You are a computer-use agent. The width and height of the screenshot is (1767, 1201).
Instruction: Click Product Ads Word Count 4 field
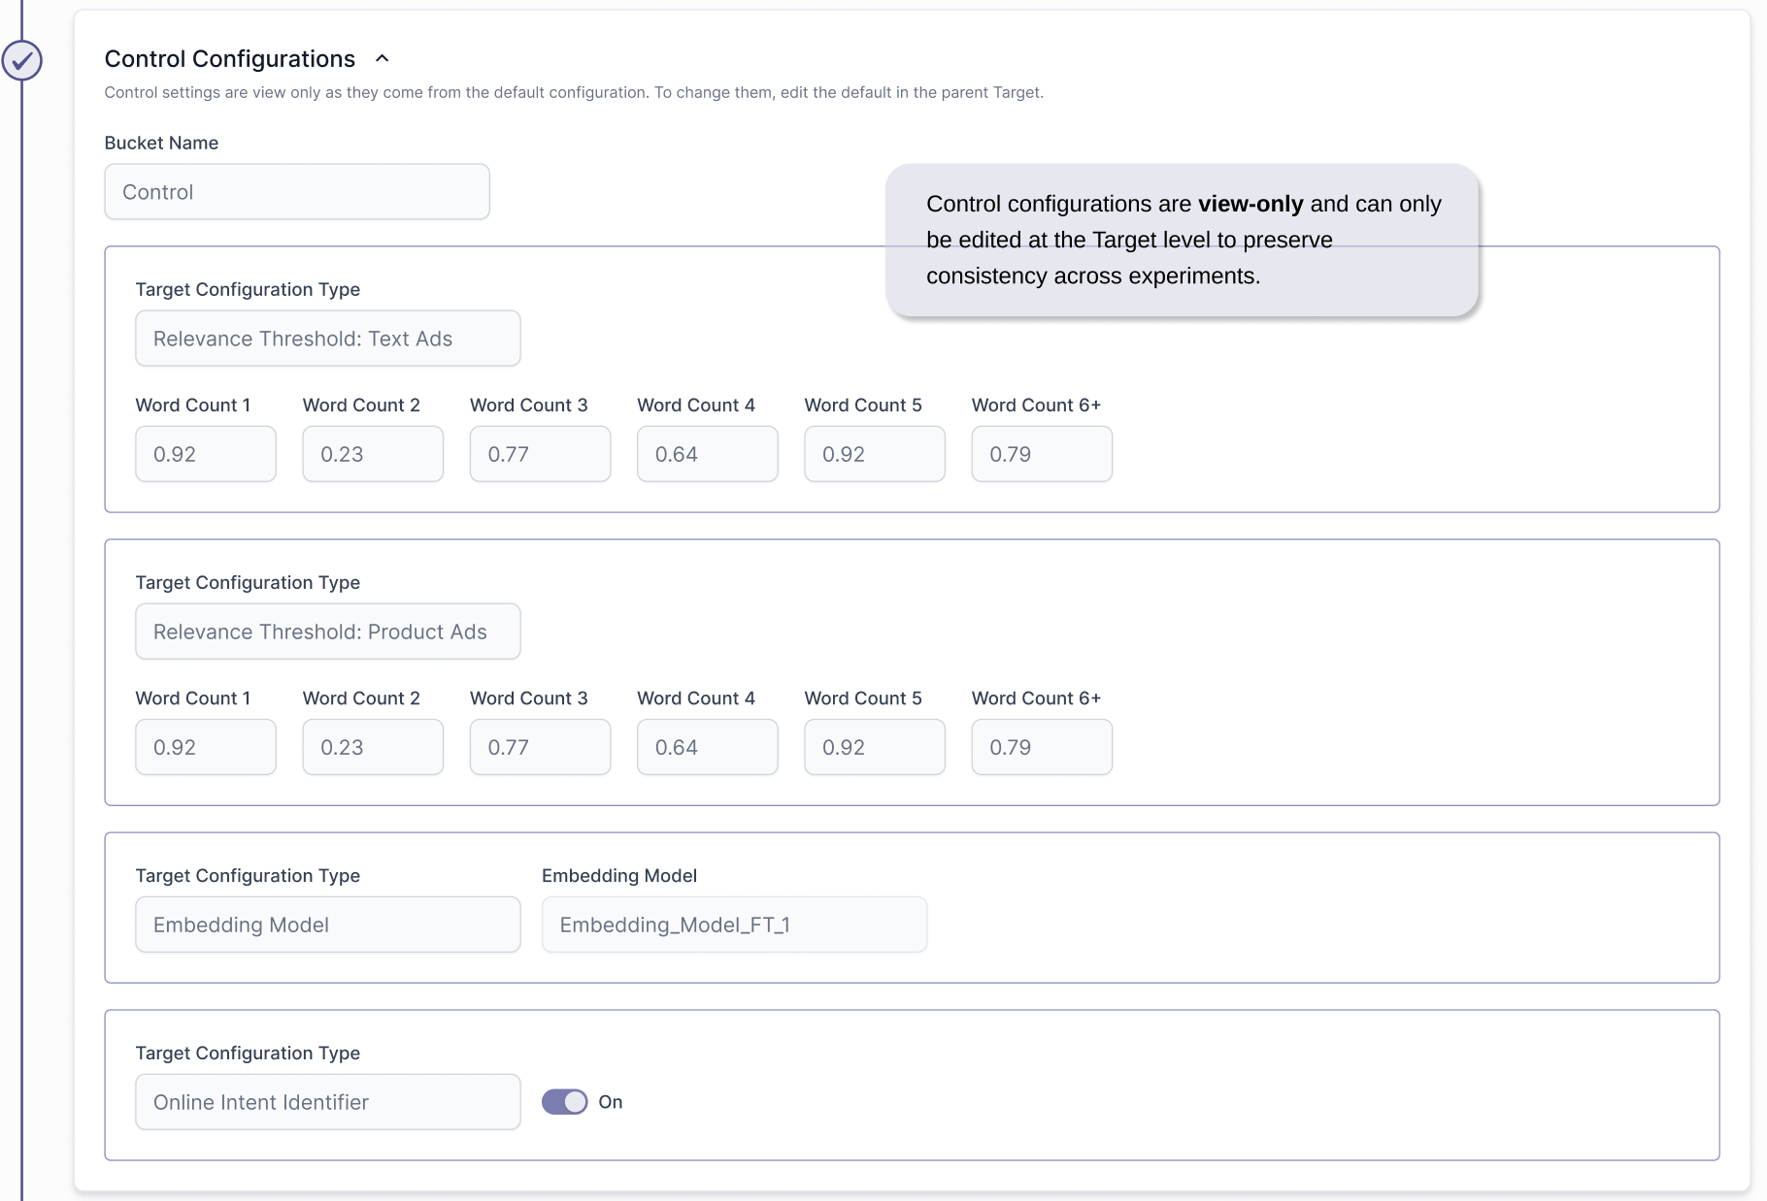click(x=707, y=747)
